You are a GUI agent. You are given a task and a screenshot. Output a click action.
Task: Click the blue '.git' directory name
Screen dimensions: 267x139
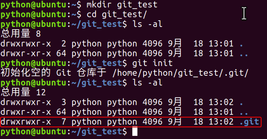[x=249, y=122]
